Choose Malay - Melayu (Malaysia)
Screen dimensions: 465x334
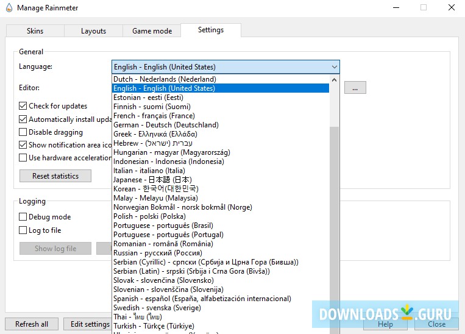(221, 198)
